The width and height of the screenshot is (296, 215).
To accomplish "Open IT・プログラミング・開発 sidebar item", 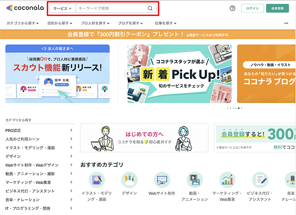I will pos(39,208).
